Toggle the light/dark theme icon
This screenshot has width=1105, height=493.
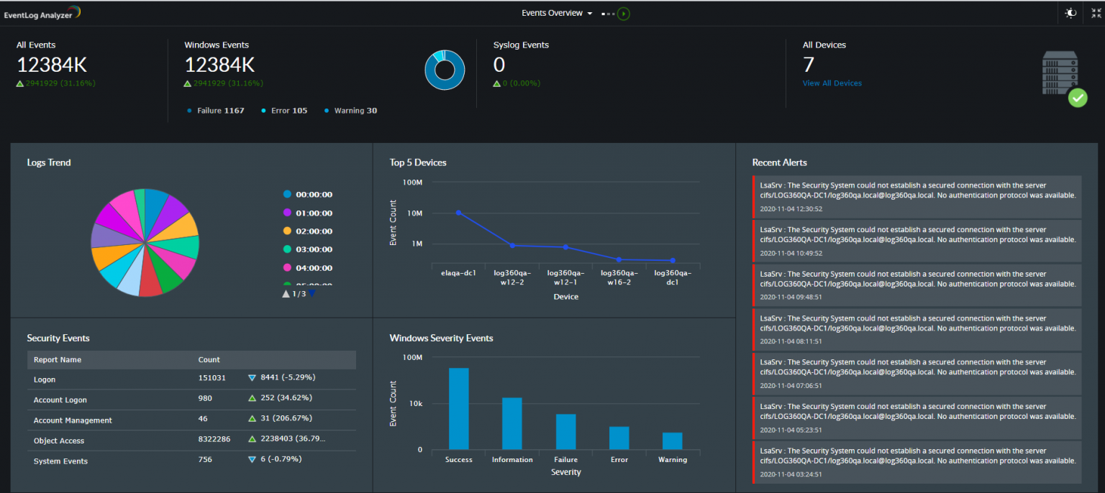(1070, 13)
